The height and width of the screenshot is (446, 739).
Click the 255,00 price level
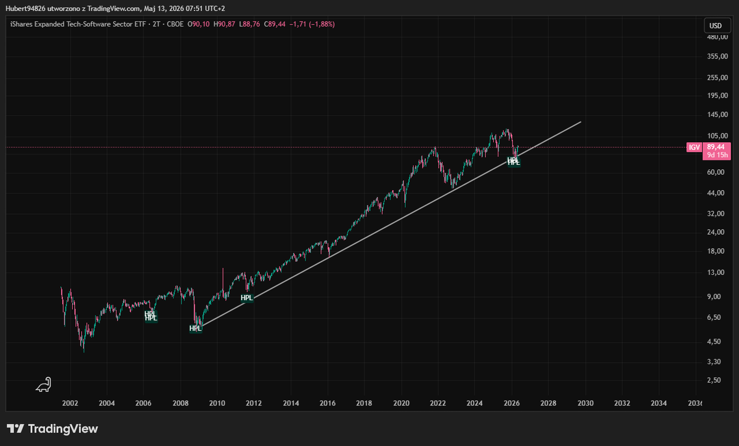tap(717, 78)
